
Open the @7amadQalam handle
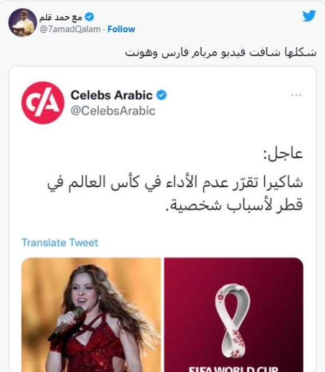pos(70,29)
